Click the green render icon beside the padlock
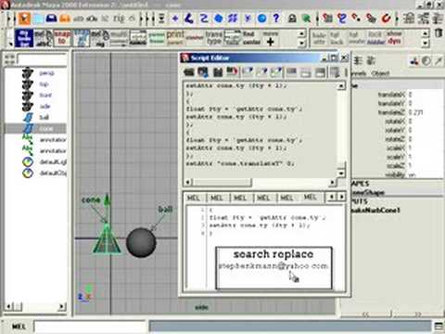The image size is (445, 334). click(307, 19)
